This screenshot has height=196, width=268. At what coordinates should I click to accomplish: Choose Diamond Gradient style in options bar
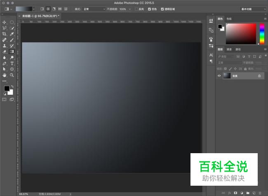[x=66, y=9]
